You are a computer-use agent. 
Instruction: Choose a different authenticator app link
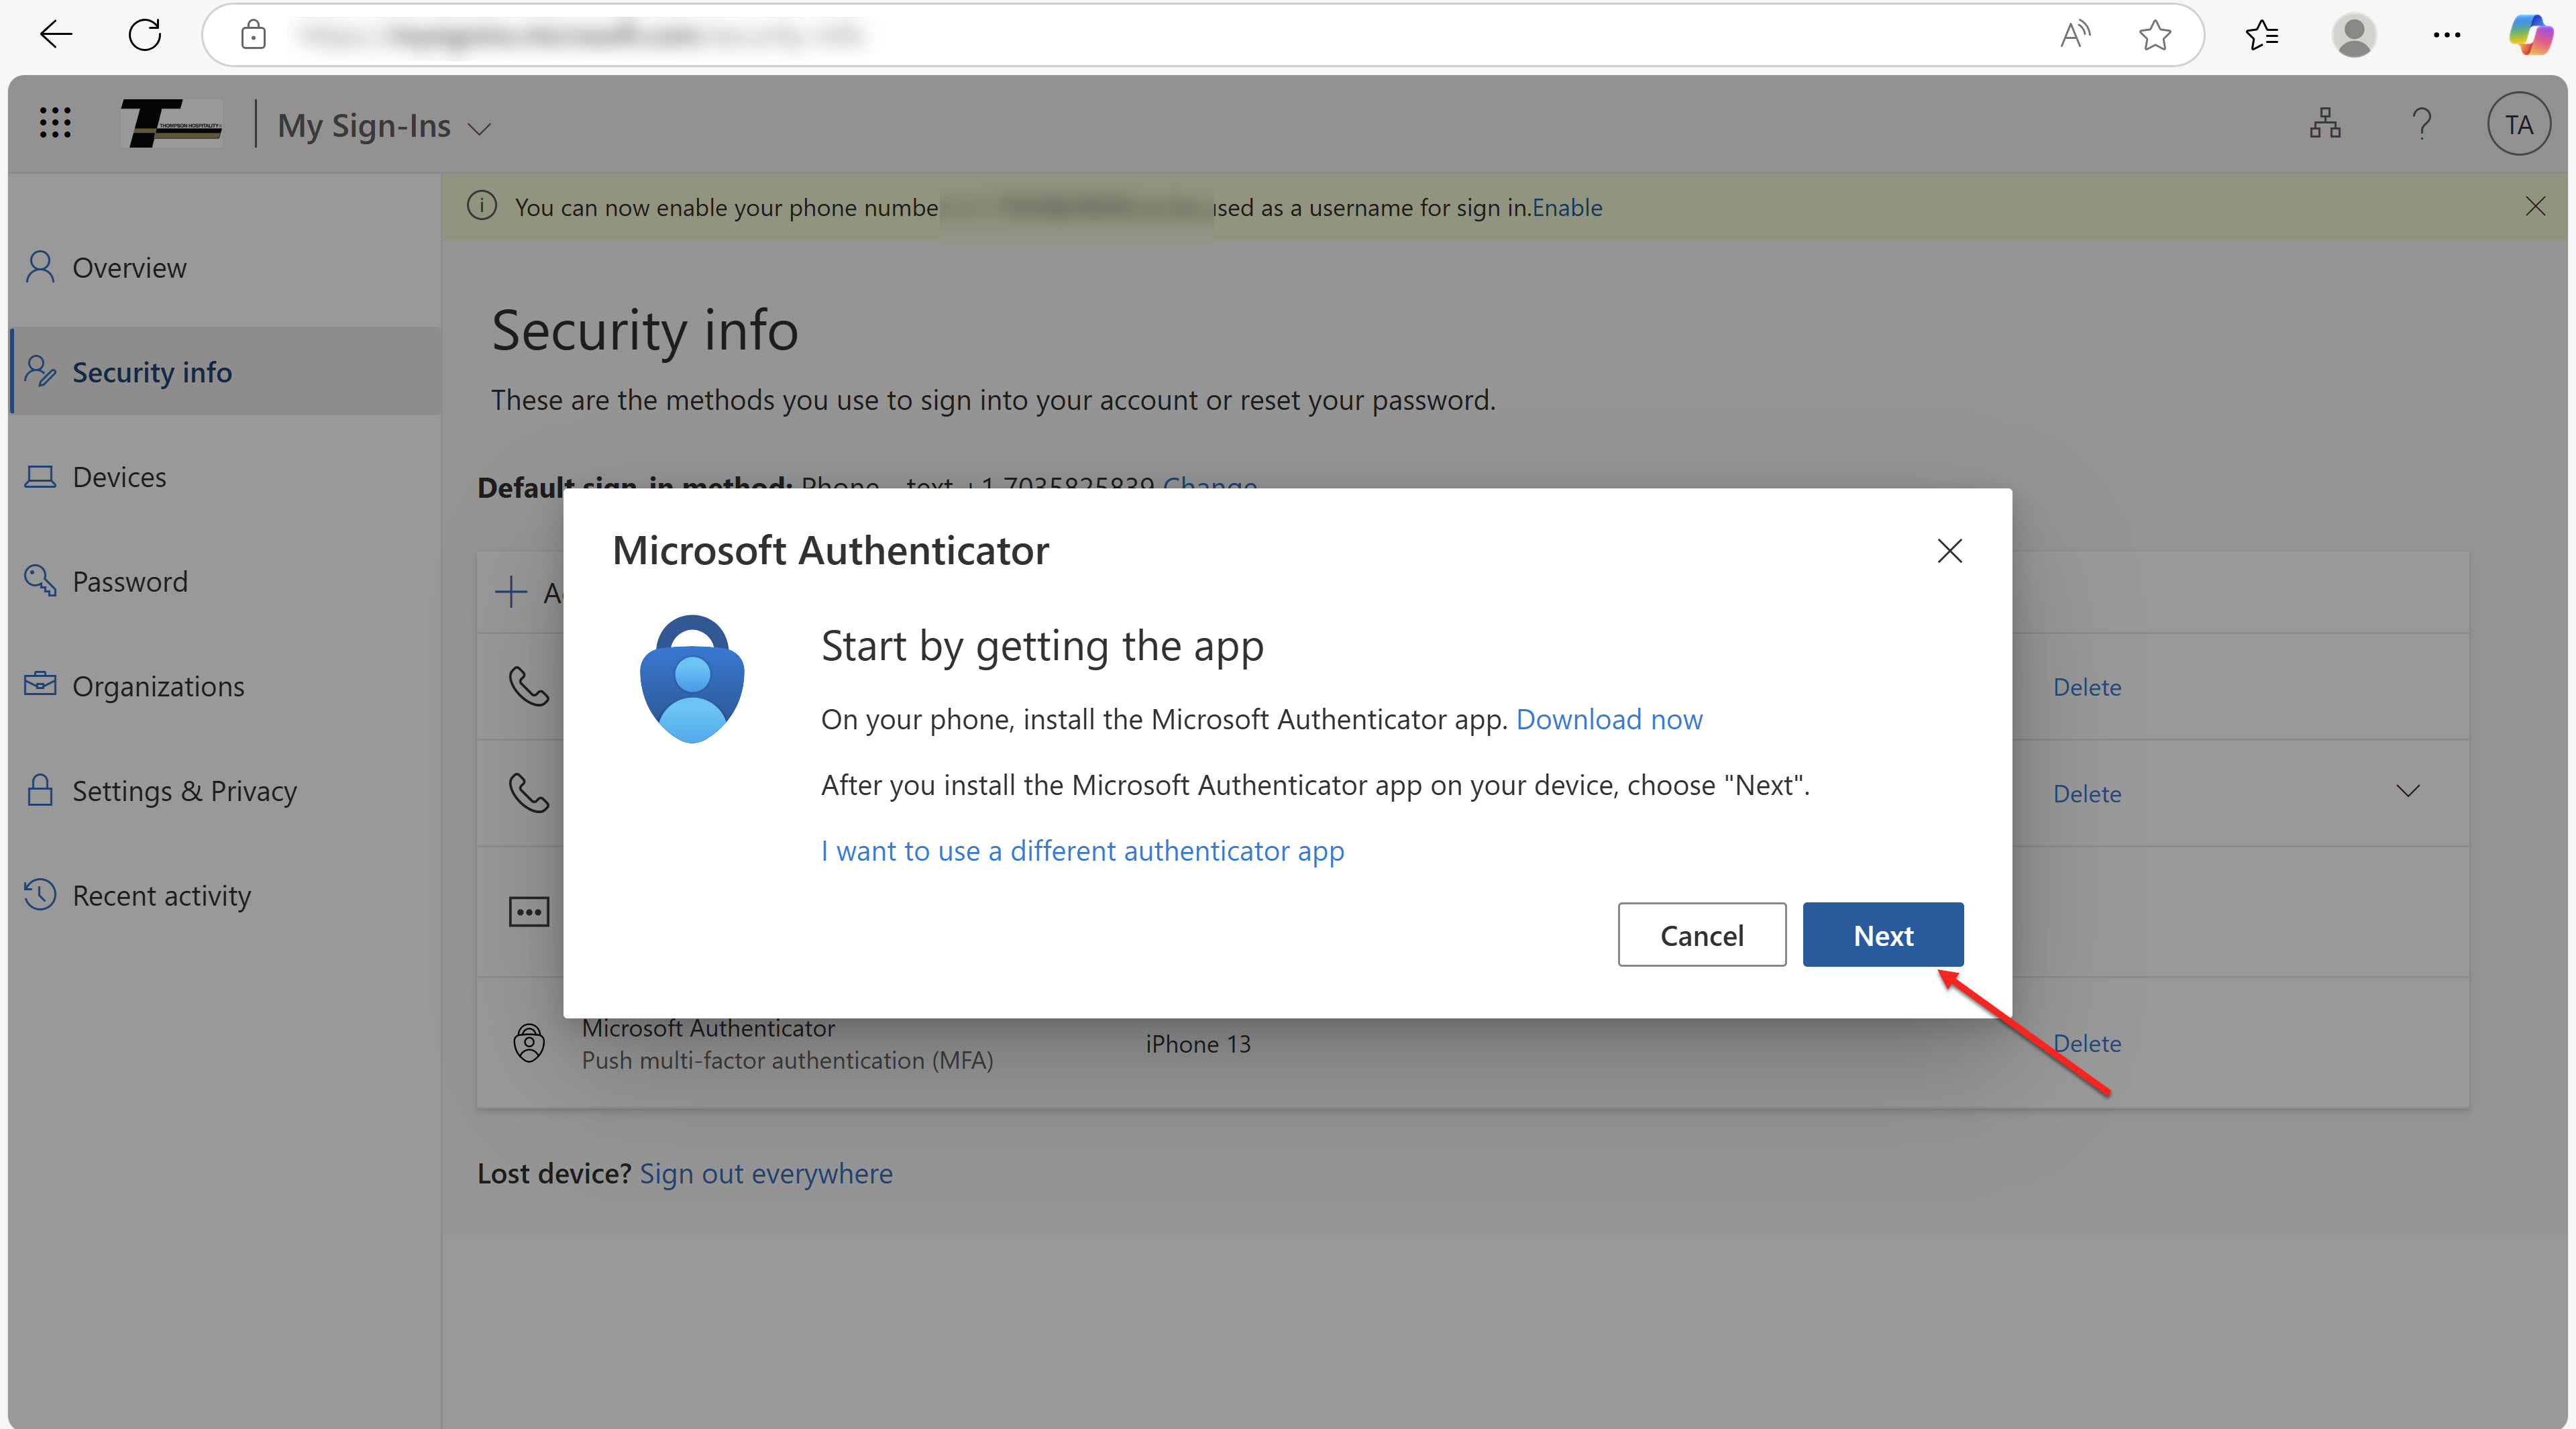click(1082, 851)
